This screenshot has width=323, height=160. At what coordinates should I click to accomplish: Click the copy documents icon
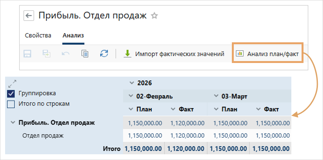[x=85, y=54]
